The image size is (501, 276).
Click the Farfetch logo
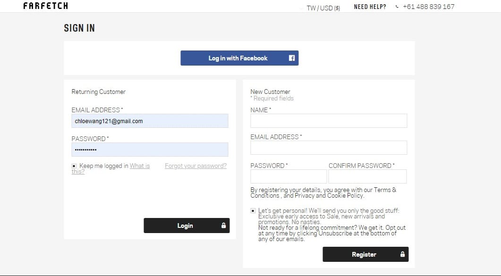pos(45,6)
